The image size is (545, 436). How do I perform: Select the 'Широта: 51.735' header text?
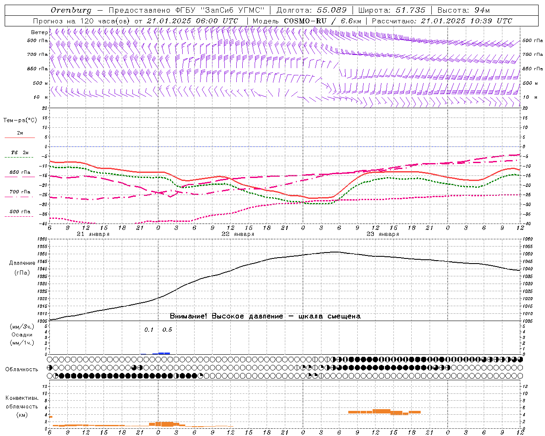tap(392, 10)
